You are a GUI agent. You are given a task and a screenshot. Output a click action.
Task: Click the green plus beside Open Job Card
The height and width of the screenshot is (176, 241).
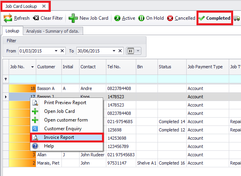point(35,111)
